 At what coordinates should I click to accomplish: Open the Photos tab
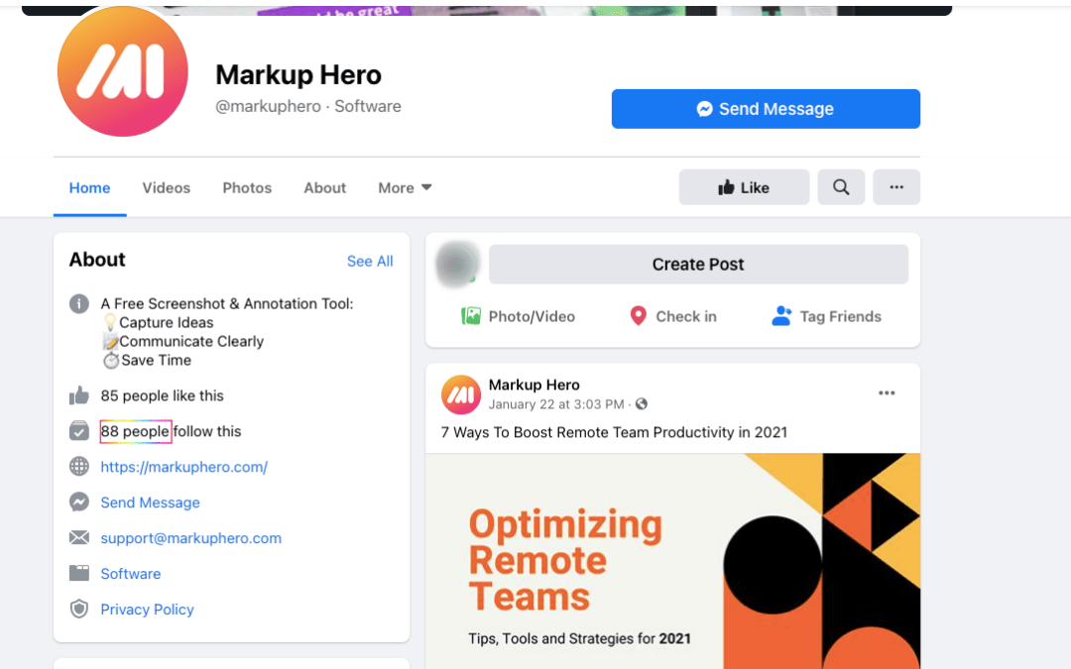[247, 187]
